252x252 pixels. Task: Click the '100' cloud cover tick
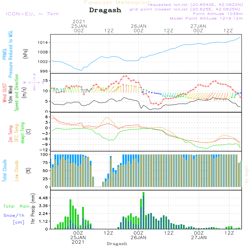[x=44, y=155]
